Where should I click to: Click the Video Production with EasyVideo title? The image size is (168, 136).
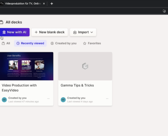(19, 88)
